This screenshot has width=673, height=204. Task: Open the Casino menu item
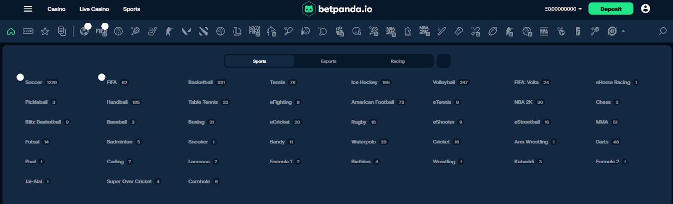56,9
